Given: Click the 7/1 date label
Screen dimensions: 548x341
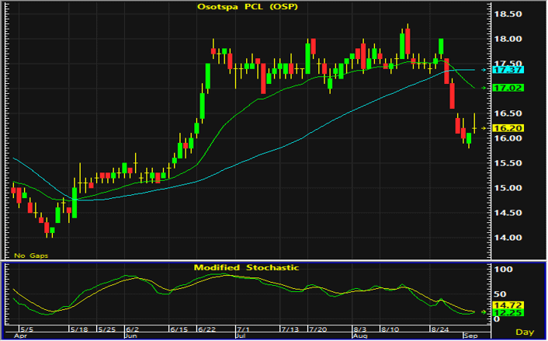Looking at the screenshot, I should click(x=243, y=329).
